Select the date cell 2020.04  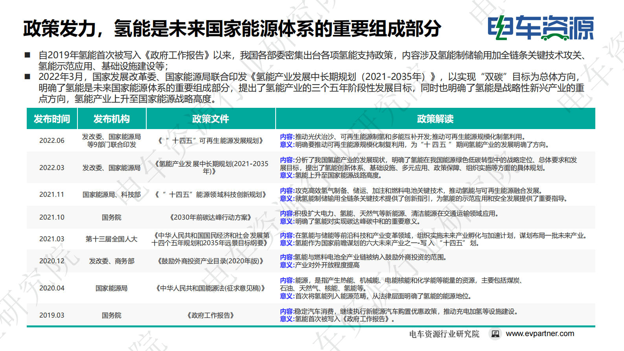(52, 288)
